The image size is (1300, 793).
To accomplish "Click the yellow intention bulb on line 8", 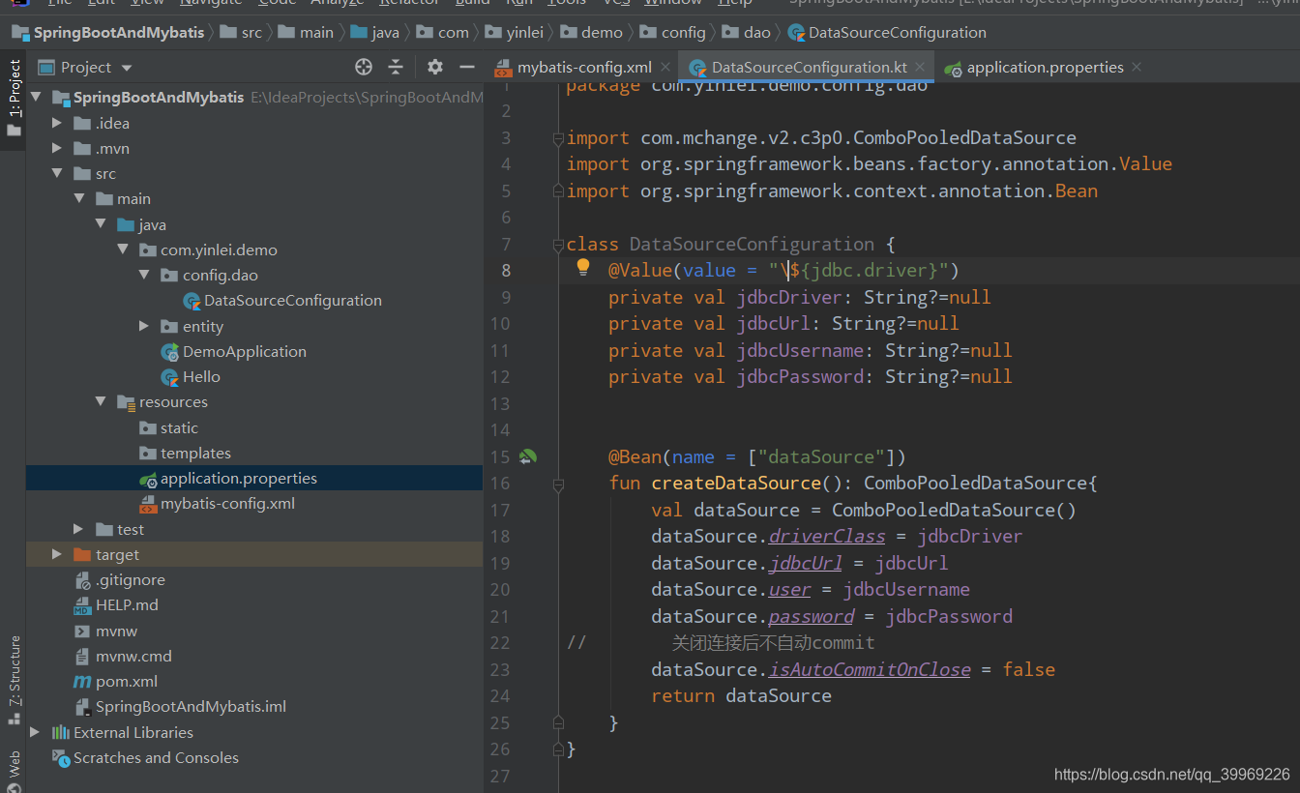I will point(581,269).
